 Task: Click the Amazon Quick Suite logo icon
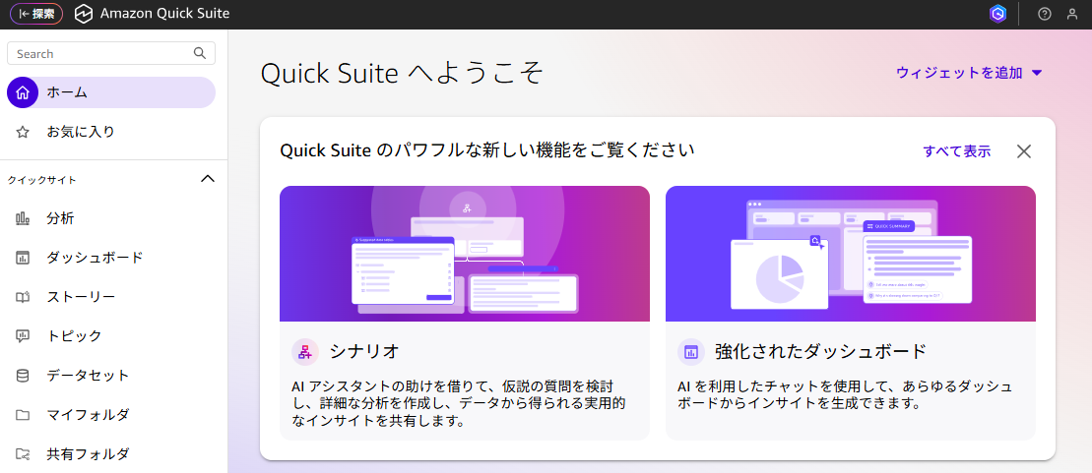click(84, 14)
